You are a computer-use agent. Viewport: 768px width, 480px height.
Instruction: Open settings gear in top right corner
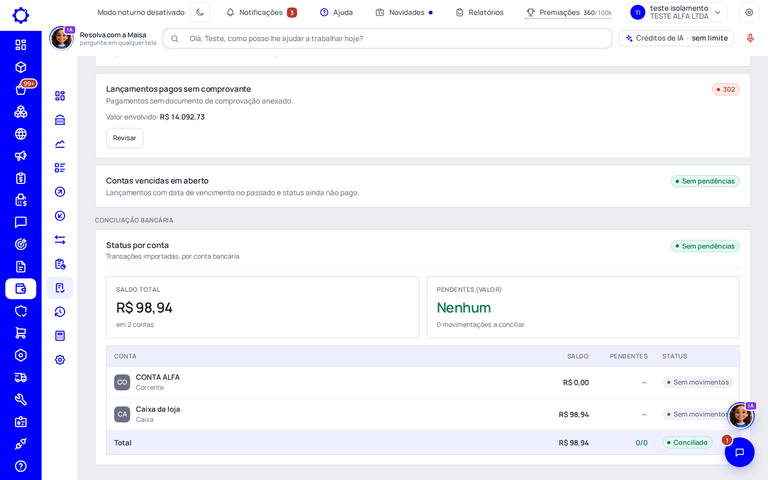click(x=749, y=12)
